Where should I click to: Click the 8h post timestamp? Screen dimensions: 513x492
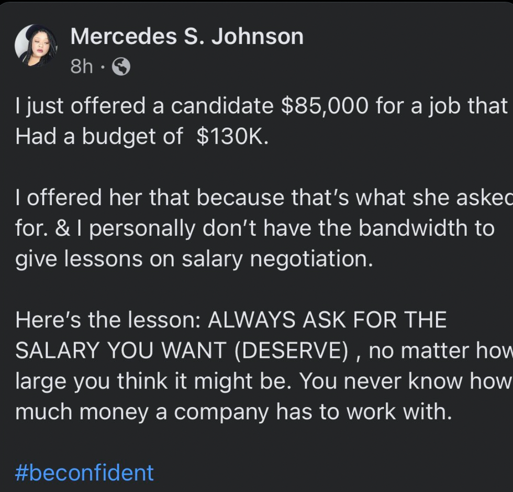pyautogui.click(x=81, y=67)
